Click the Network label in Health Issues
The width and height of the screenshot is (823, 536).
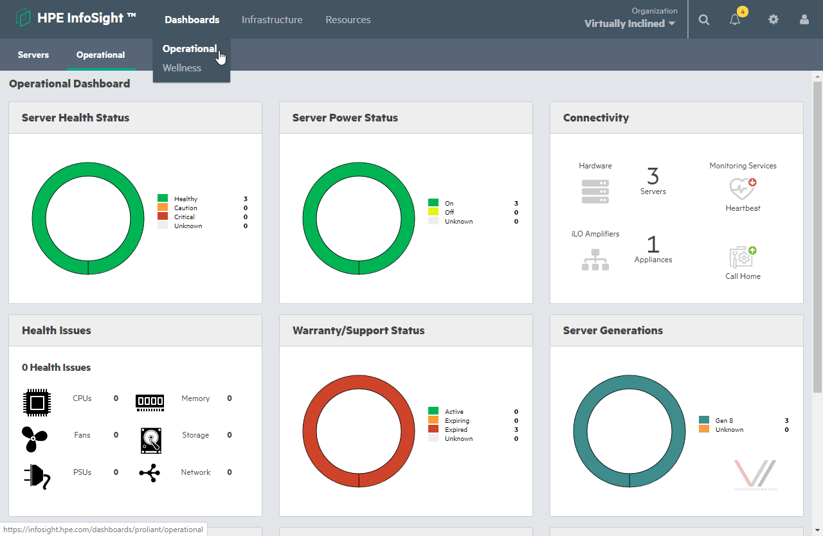point(195,472)
